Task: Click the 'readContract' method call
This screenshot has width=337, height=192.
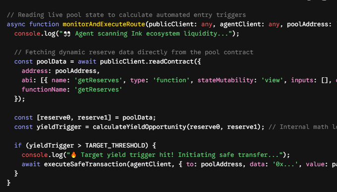Action: tap(171, 61)
